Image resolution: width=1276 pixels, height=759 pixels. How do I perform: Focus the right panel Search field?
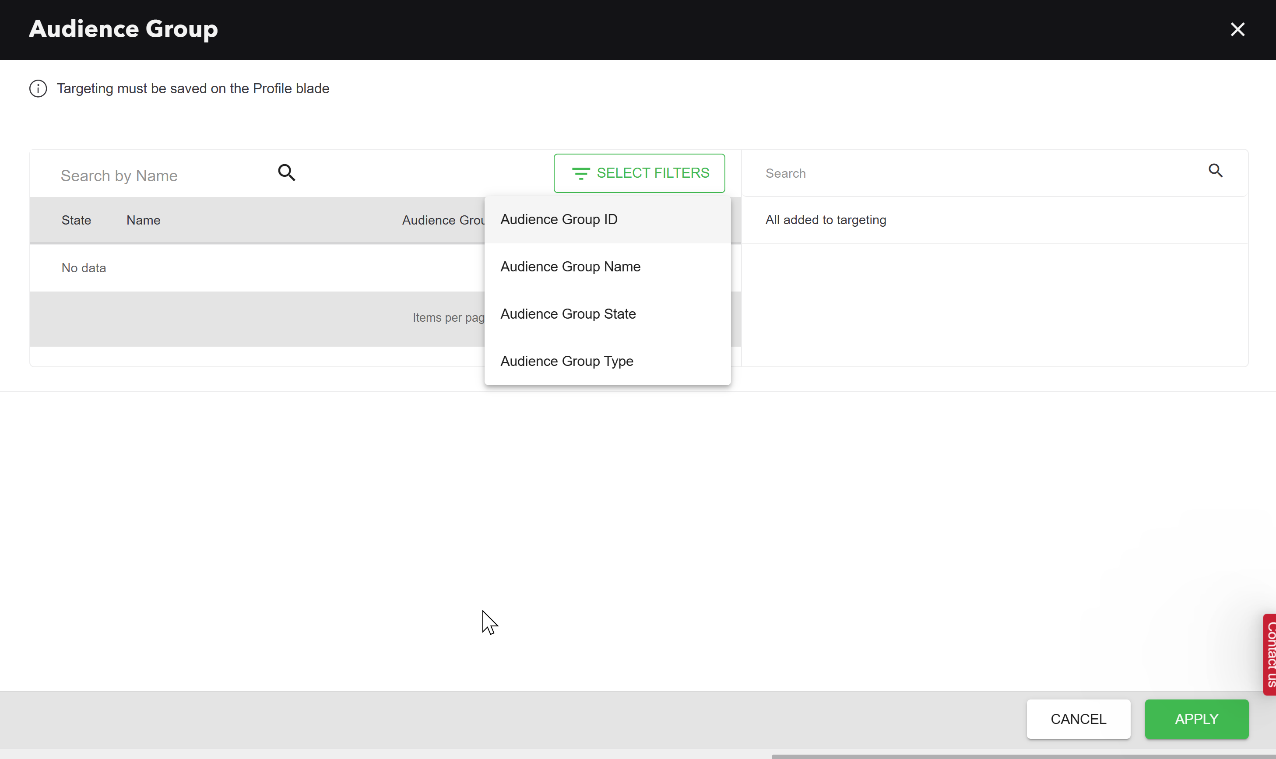tap(972, 173)
